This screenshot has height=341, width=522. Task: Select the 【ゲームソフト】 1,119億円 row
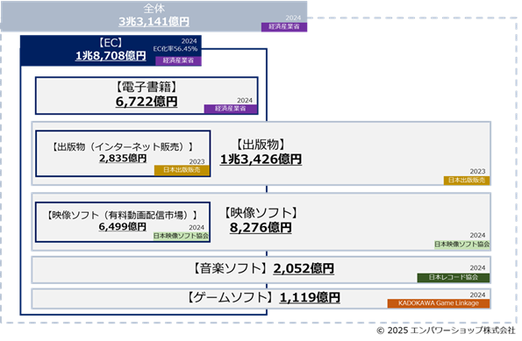click(261, 298)
